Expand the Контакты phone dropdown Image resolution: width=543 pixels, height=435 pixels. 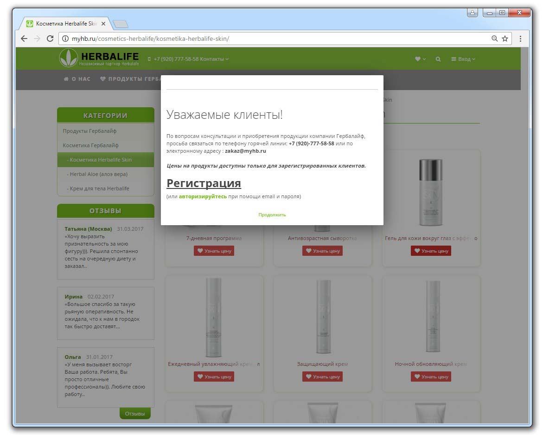pyautogui.click(x=214, y=59)
